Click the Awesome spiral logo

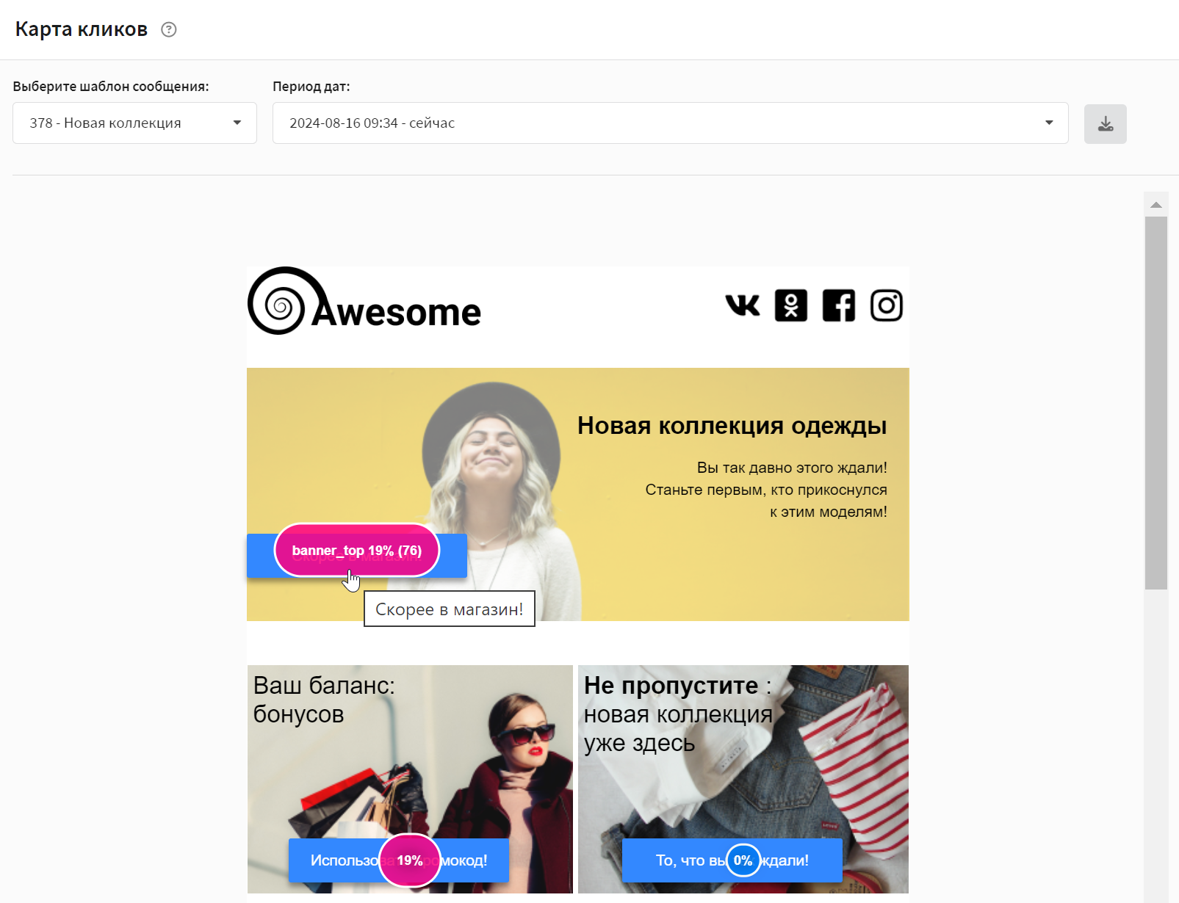[x=364, y=301]
